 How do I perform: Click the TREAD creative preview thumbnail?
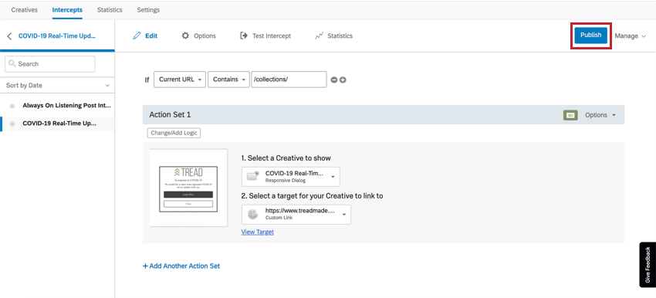pos(188,188)
